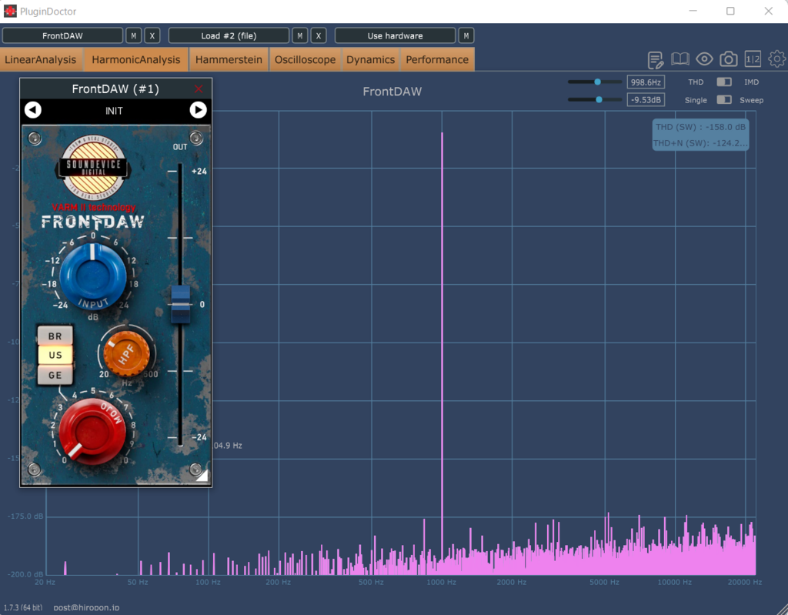Close the FrontDAW (#1) plugin window

coord(199,89)
